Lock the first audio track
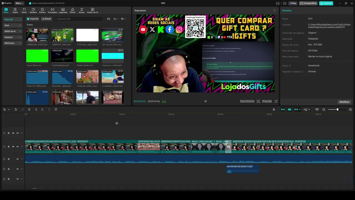The height and width of the screenshot is (200, 355). coord(9,159)
